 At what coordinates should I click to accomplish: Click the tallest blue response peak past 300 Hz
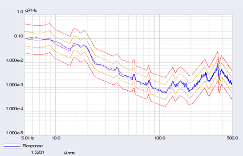(x=218, y=63)
